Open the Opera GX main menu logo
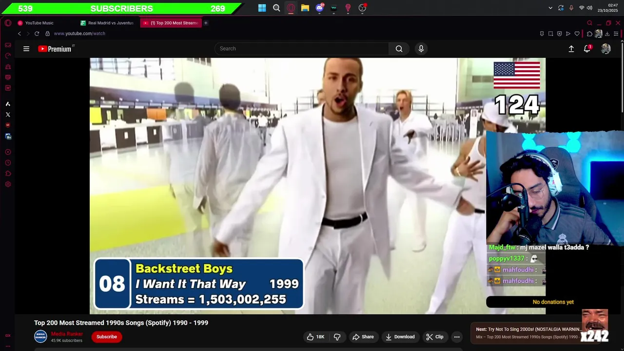 (x=8, y=23)
